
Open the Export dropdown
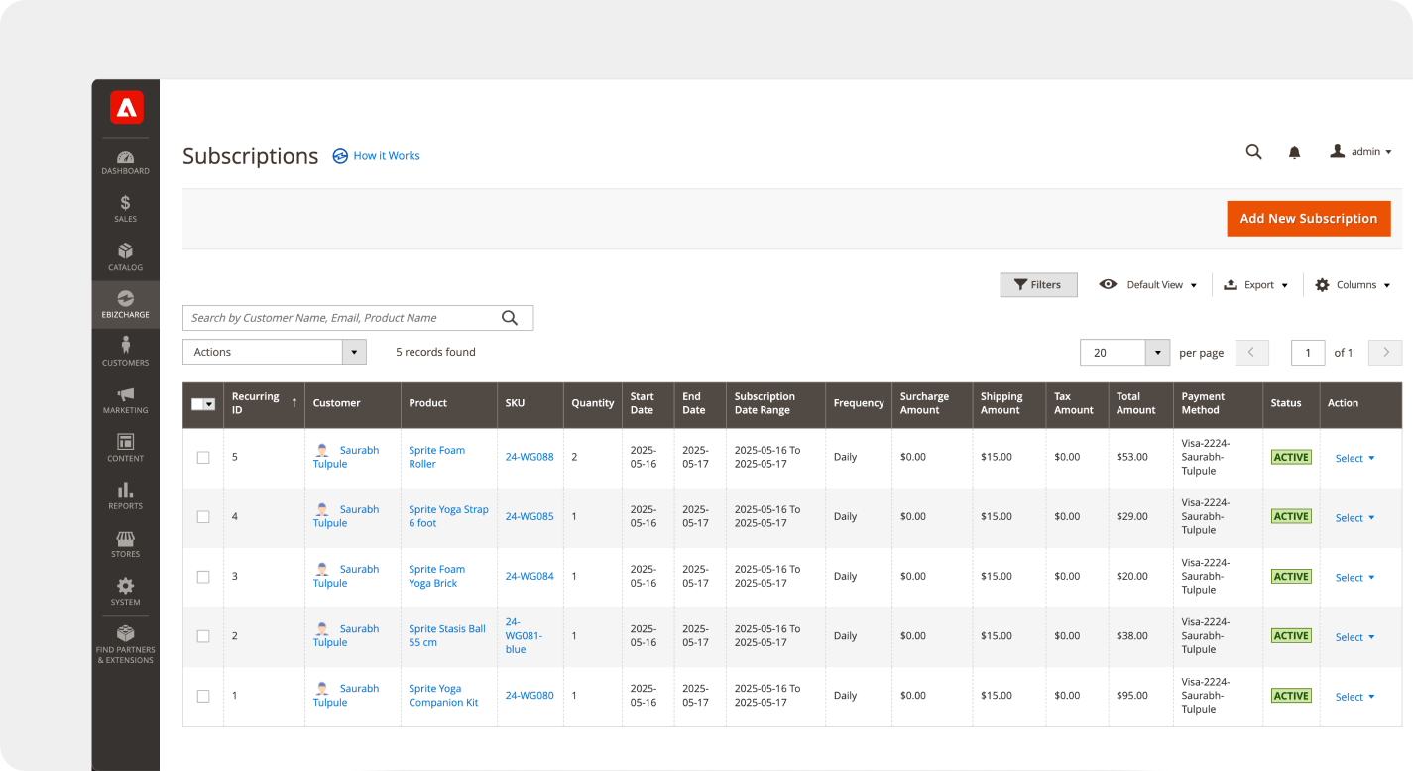click(x=1256, y=285)
